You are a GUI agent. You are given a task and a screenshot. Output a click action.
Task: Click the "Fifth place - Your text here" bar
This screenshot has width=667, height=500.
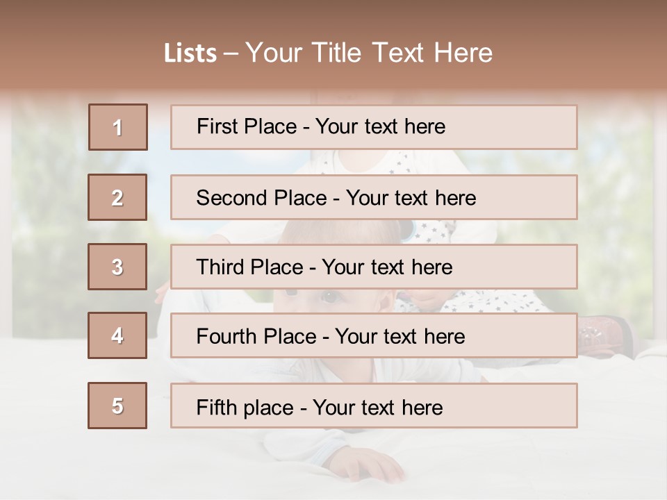(374, 406)
